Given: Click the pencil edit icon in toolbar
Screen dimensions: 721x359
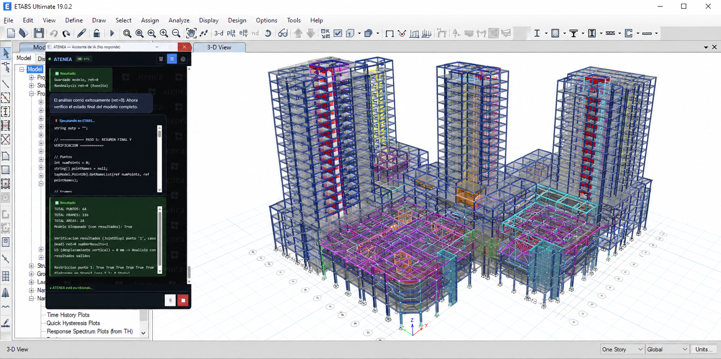Looking at the screenshot, I should [82, 33].
